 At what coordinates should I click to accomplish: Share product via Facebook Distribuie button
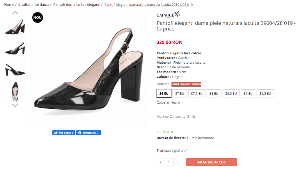(x=88, y=133)
